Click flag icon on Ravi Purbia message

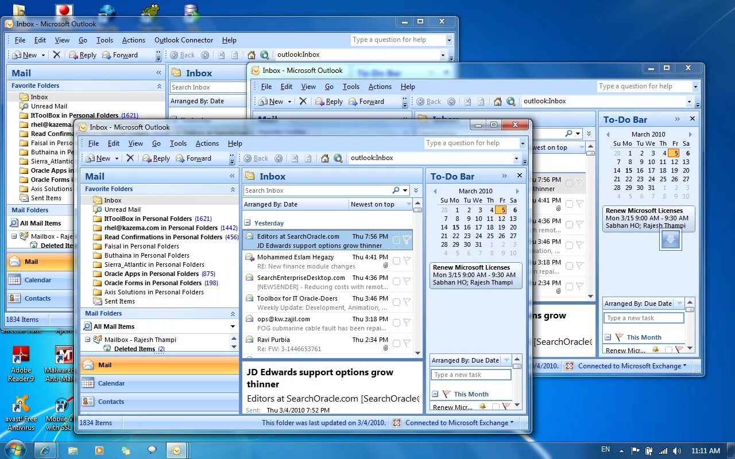tap(407, 344)
